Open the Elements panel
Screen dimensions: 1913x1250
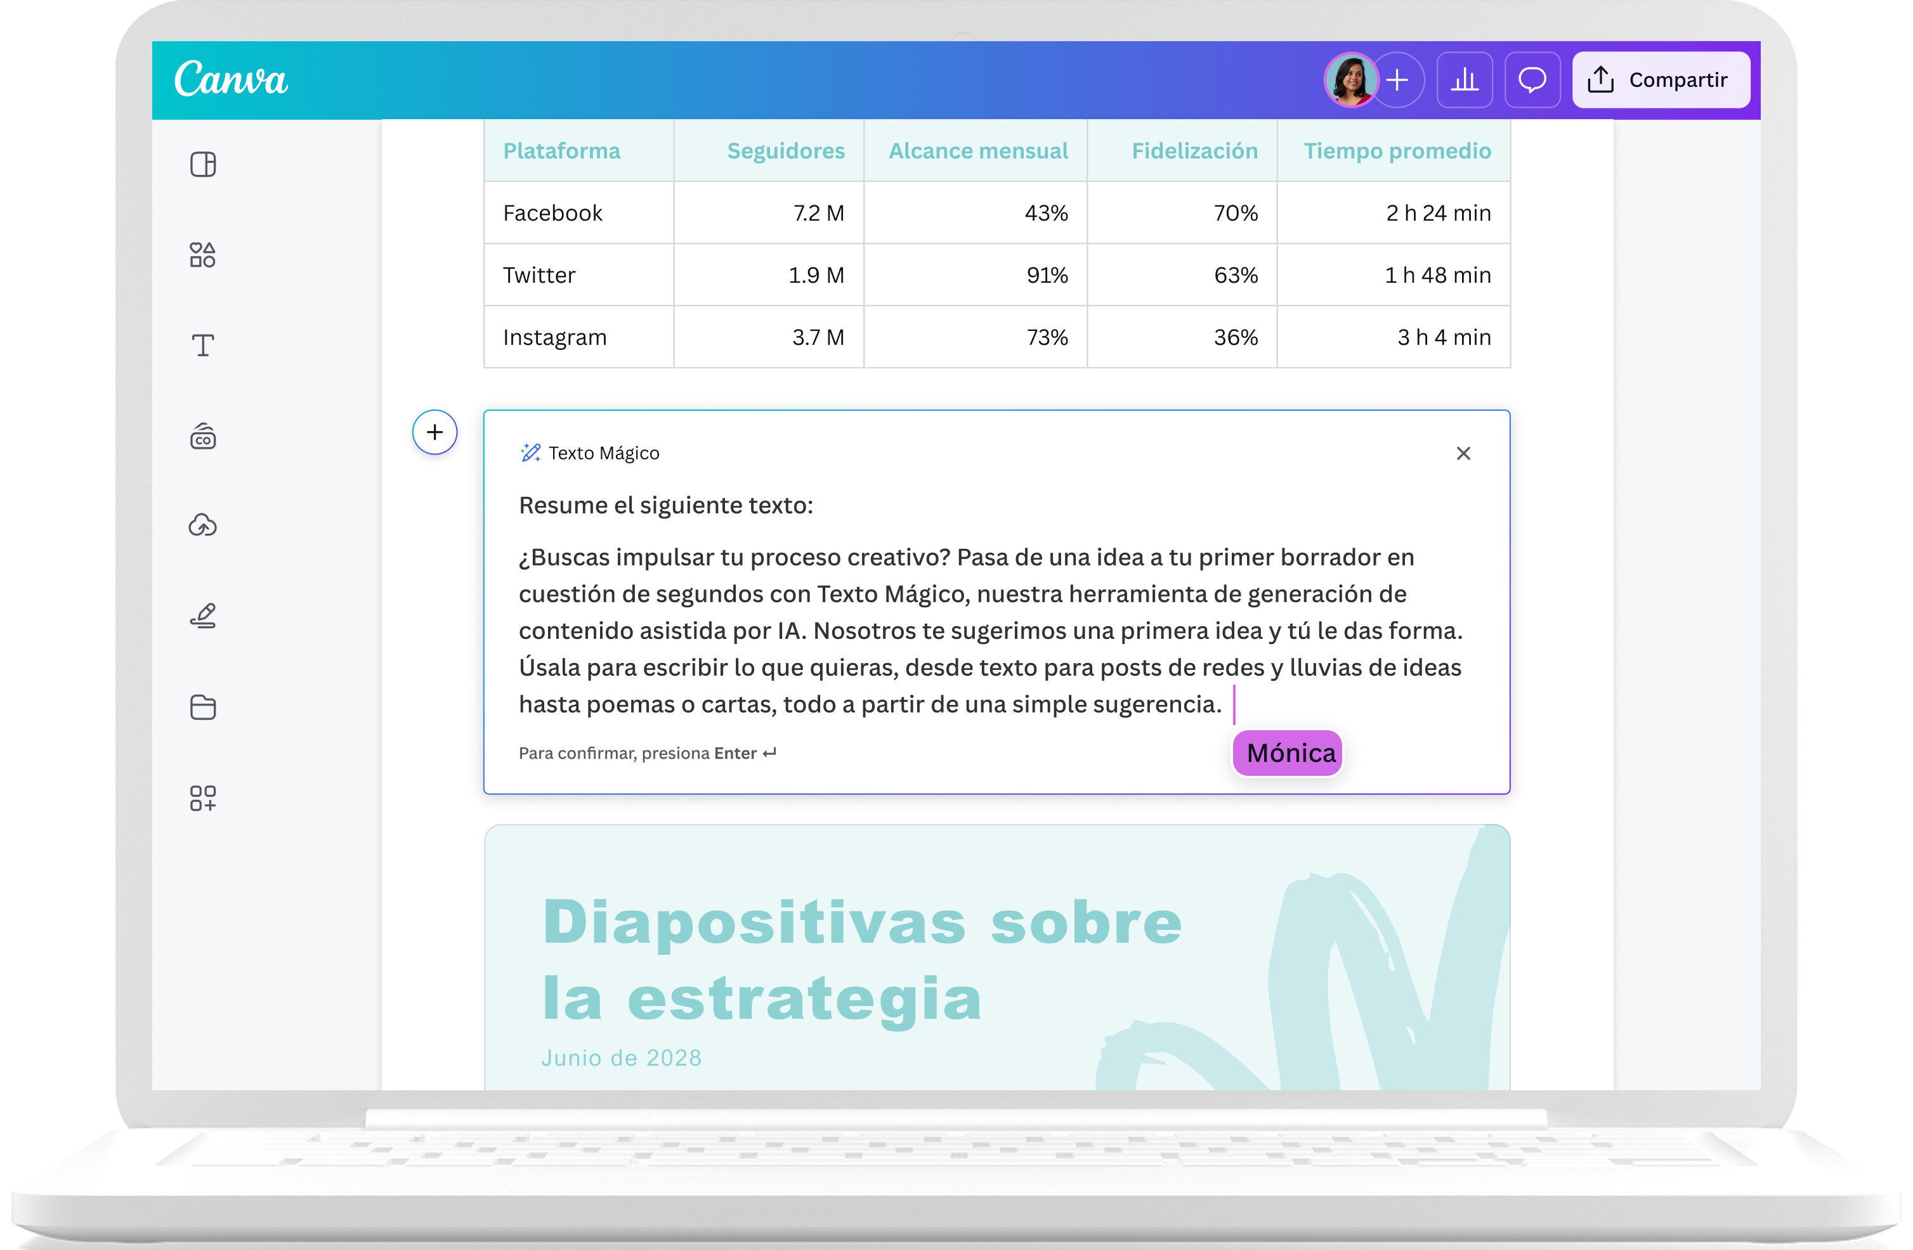point(202,255)
